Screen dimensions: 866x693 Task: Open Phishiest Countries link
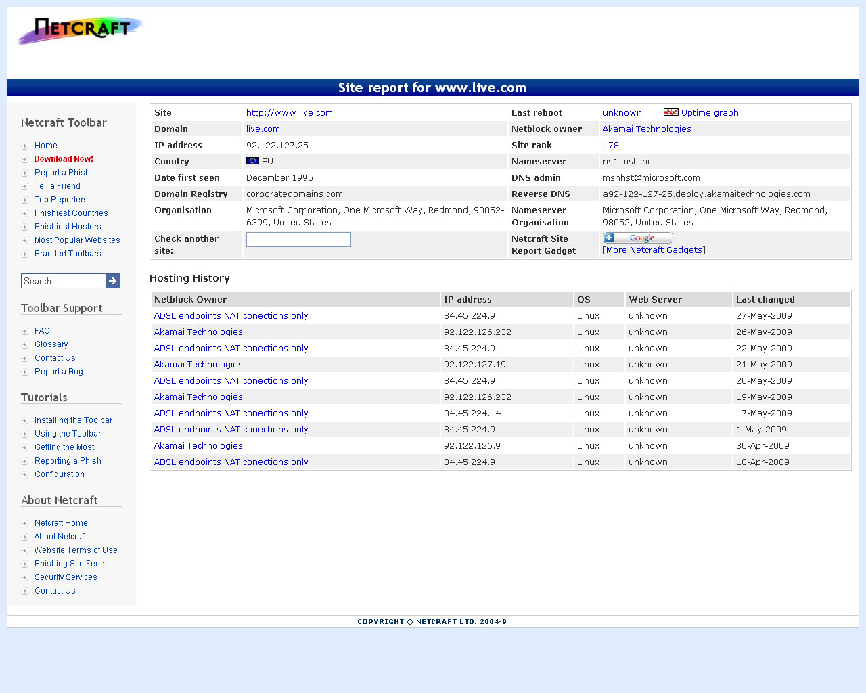pos(71,213)
